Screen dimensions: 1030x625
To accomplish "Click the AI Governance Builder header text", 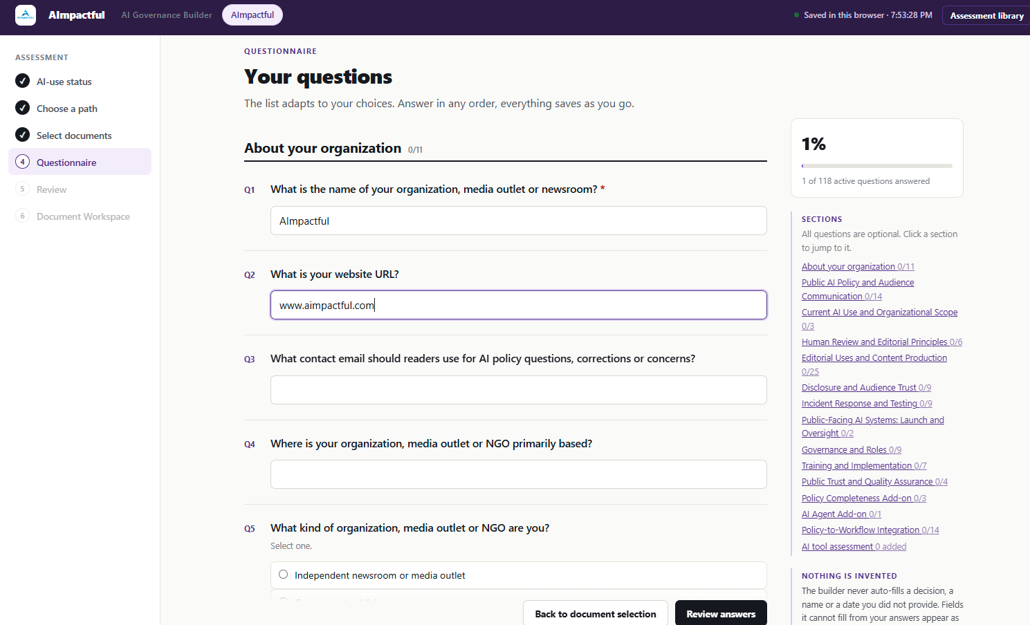I will point(167,15).
